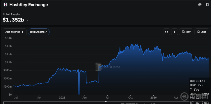211x104 pixels.
Task: Click the range slider's center grip handle
Action: point(106,102)
